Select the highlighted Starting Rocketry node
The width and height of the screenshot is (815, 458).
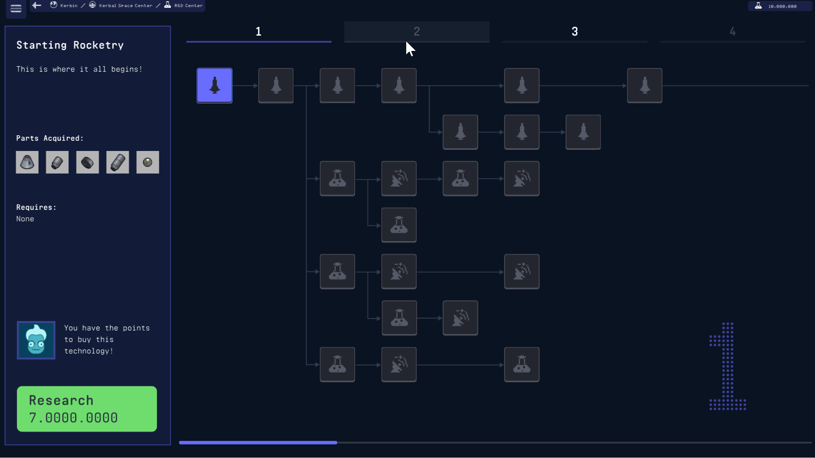(x=214, y=85)
